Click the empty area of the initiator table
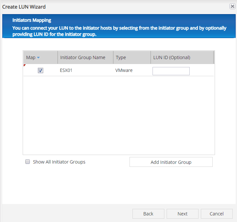Image resolution: width=237 pixels, height=222 pixels. pos(118,115)
